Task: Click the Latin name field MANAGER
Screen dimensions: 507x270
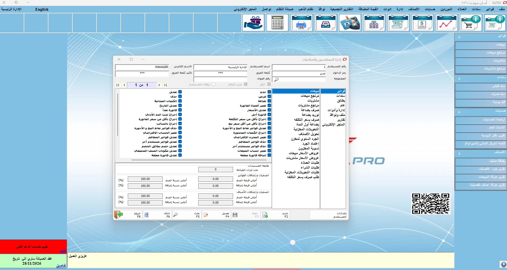Action: click(x=142, y=67)
